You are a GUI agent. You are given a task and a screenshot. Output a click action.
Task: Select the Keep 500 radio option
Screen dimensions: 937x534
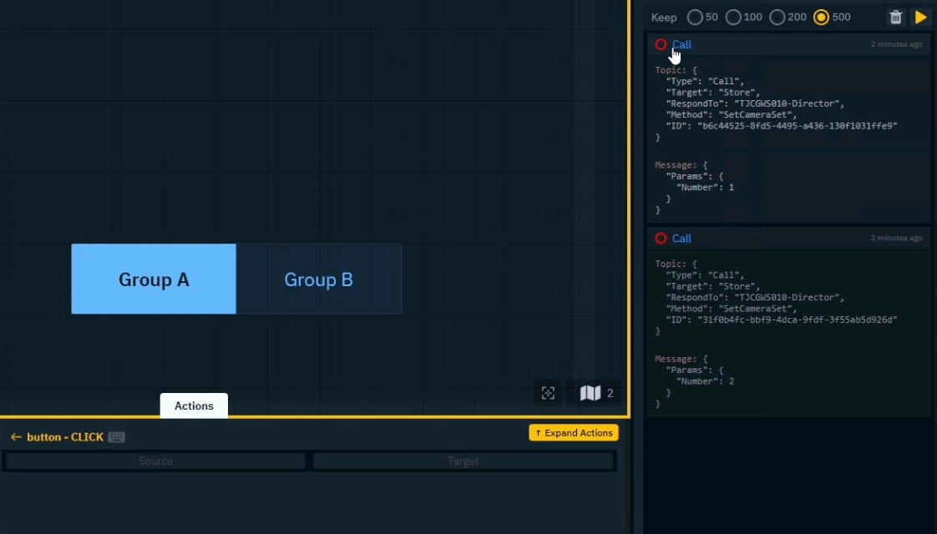(x=821, y=18)
